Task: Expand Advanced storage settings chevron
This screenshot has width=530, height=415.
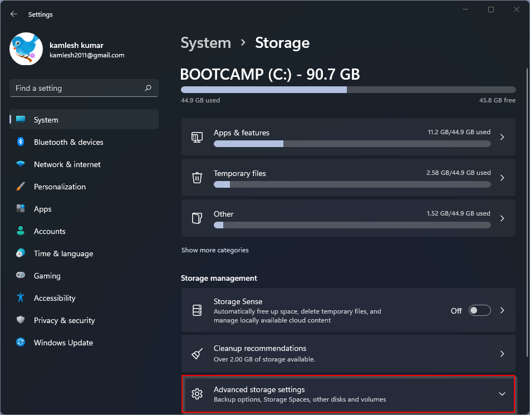Action: (502, 394)
